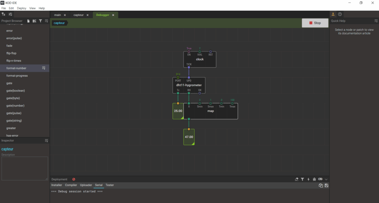This screenshot has width=379, height=203.
Task: Click the new patch file icon
Action: coord(28,21)
